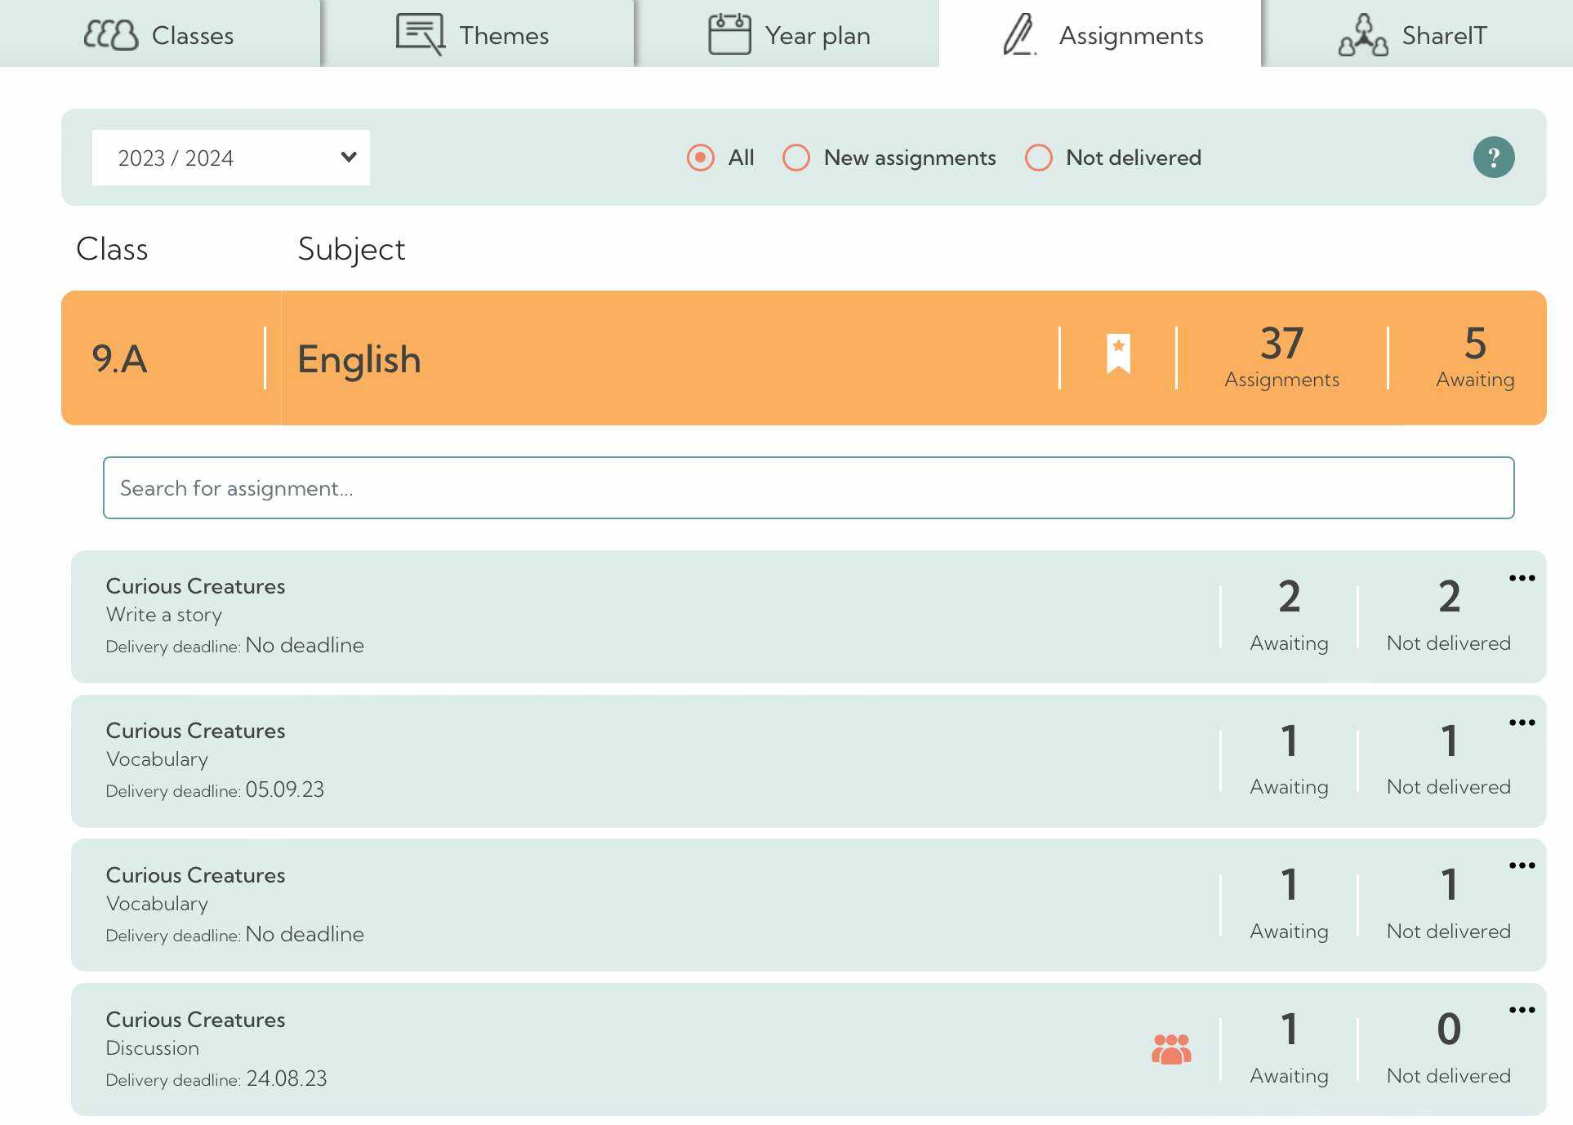The image size is (1573, 1125).
Task: Open the help question mark icon
Action: 1494,157
